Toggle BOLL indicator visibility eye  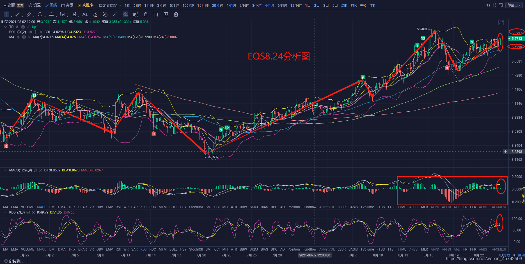(30, 32)
